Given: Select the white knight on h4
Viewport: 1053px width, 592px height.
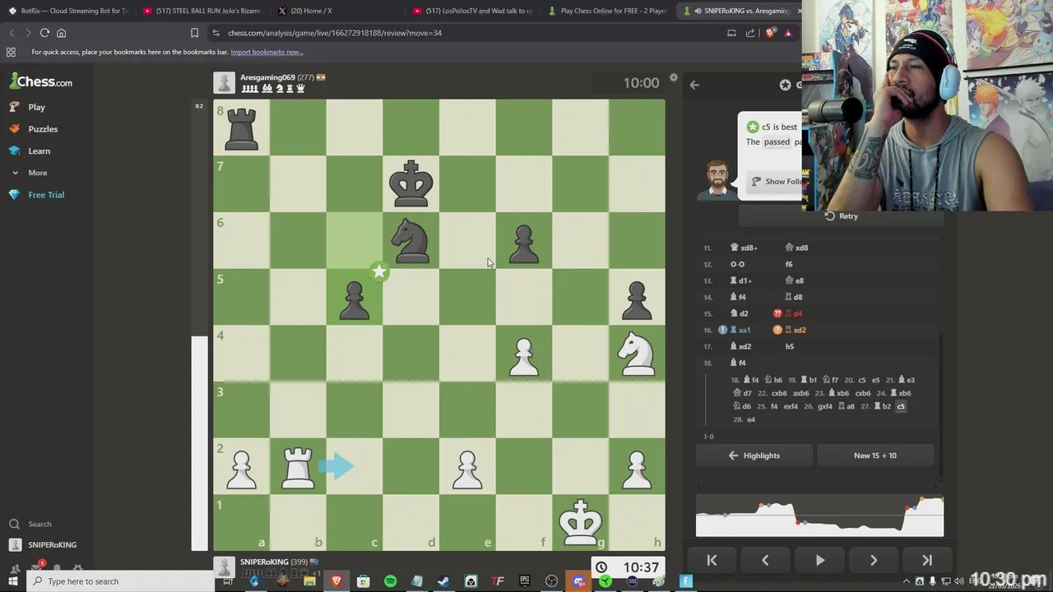Looking at the screenshot, I should tap(637, 354).
